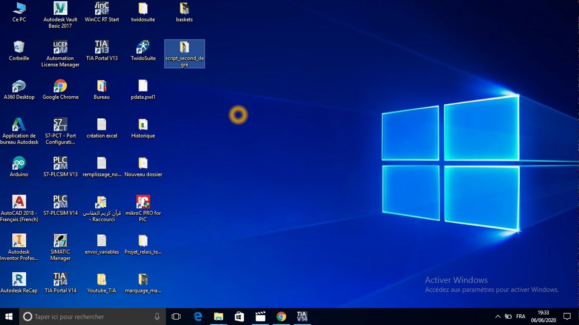Expand hidden system tray icons chevron
This screenshot has height=325, width=579.
coord(498,316)
